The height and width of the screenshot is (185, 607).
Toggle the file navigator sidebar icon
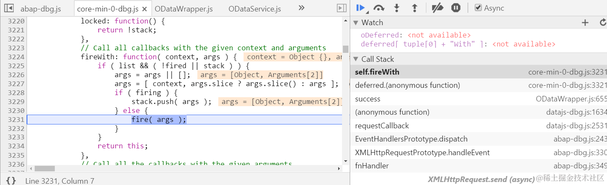click(x=9, y=8)
